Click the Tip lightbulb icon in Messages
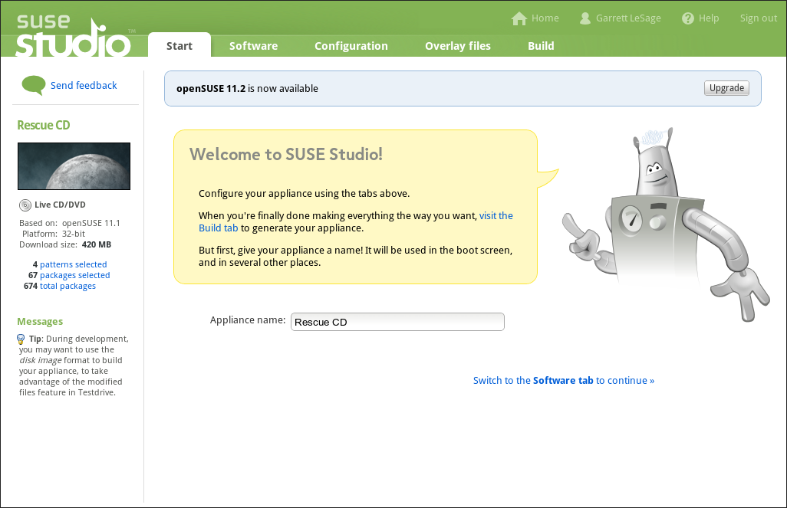The height and width of the screenshot is (508, 787). pyautogui.click(x=21, y=339)
